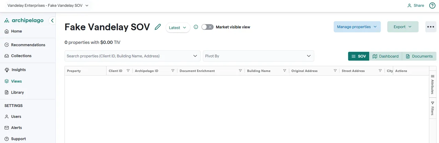
Task: Click the pencil edit icon beside title
Action: coord(158,27)
